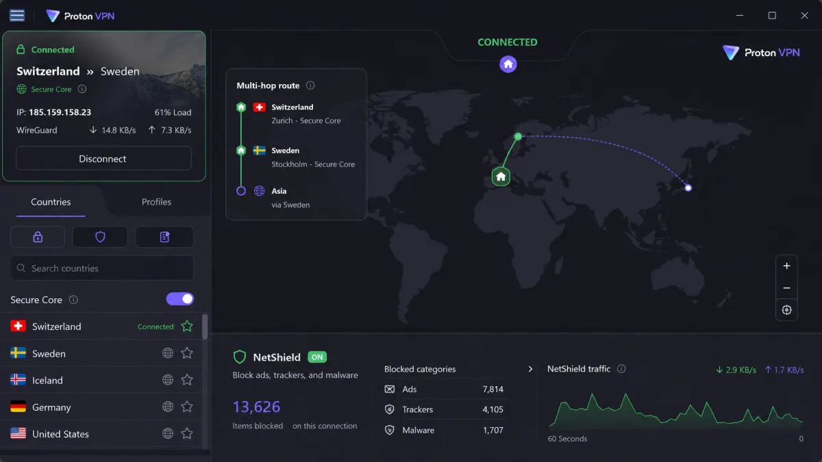Select the shield filter icon

click(x=100, y=237)
